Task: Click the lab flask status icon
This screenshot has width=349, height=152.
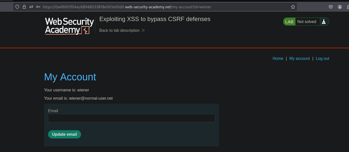Action: (324, 22)
